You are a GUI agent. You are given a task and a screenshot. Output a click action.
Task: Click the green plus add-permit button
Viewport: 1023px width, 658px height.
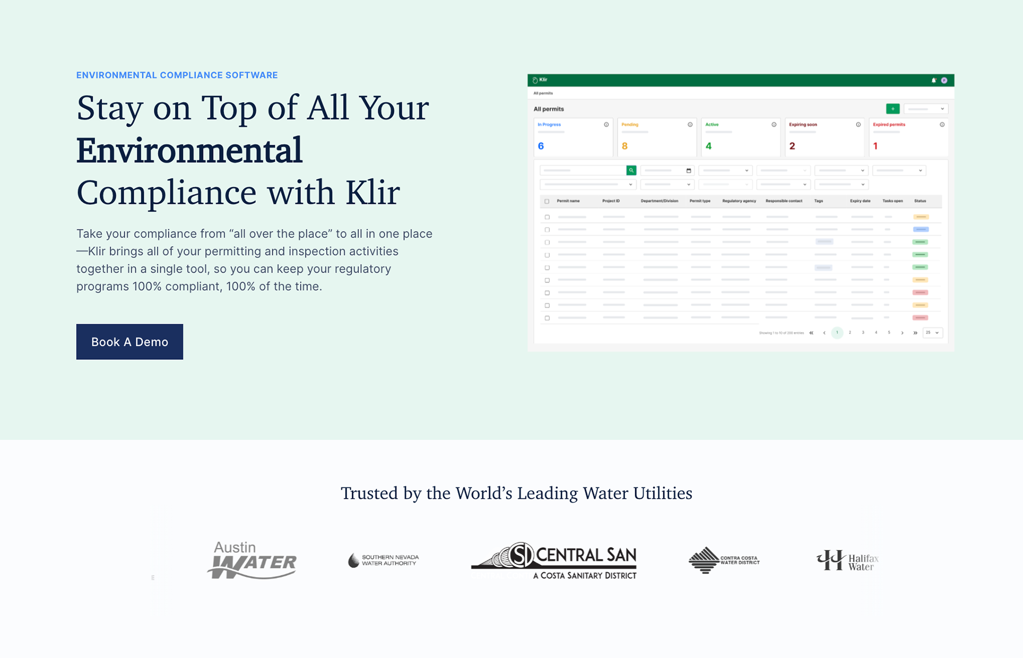coord(892,109)
